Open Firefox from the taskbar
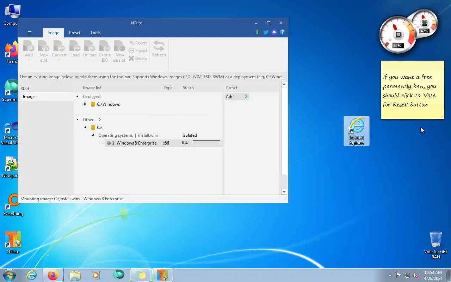This screenshot has height=282, width=451. [53, 275]
